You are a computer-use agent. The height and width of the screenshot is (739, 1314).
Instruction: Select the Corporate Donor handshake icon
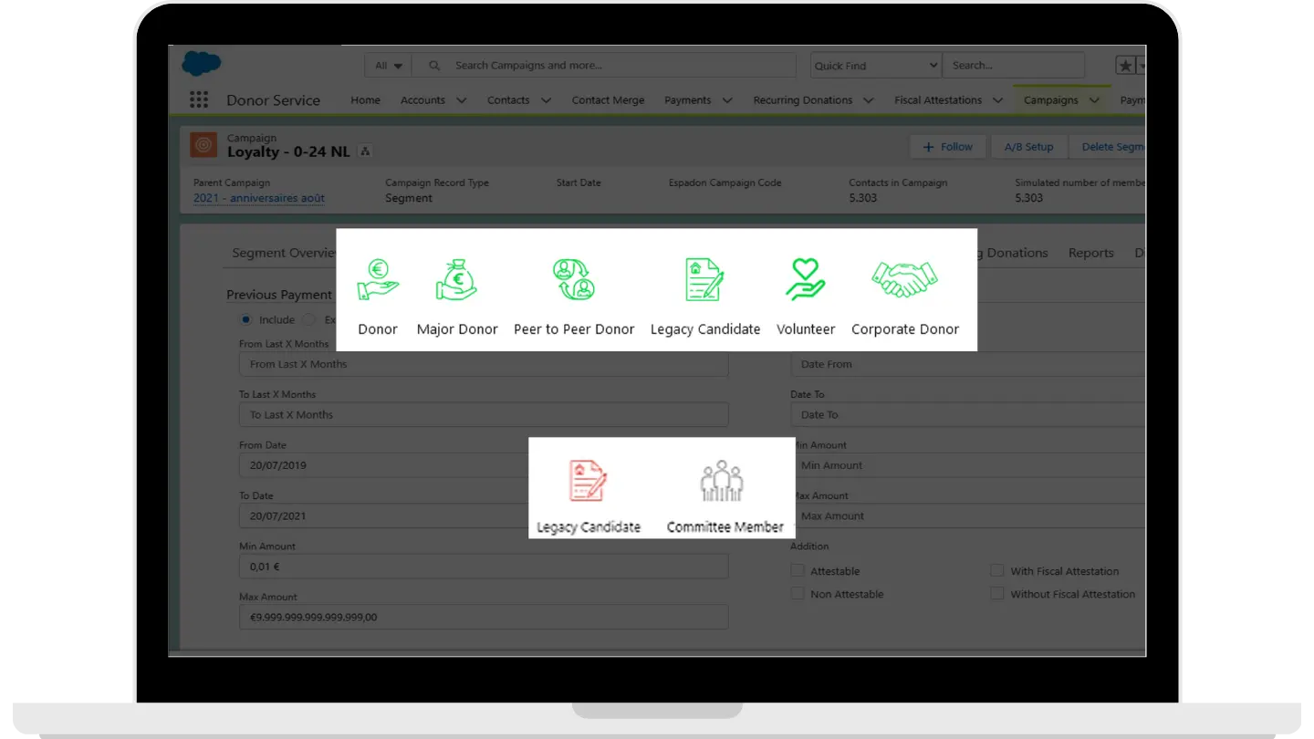(904, 280)
